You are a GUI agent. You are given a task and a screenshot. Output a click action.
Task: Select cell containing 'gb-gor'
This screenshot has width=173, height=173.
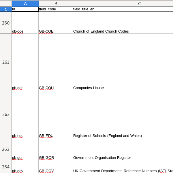coord(25,149)
